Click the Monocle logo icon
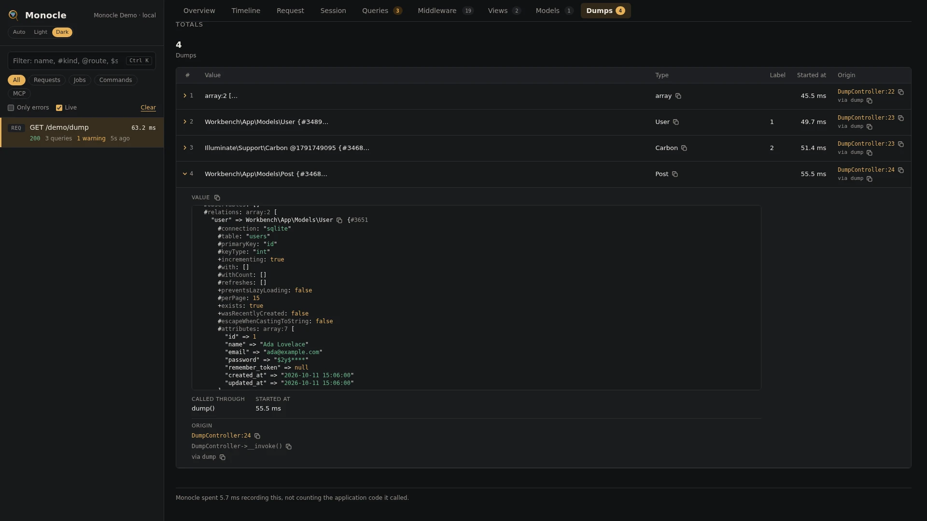Screen dimensions: 927x521 point(14,15)
